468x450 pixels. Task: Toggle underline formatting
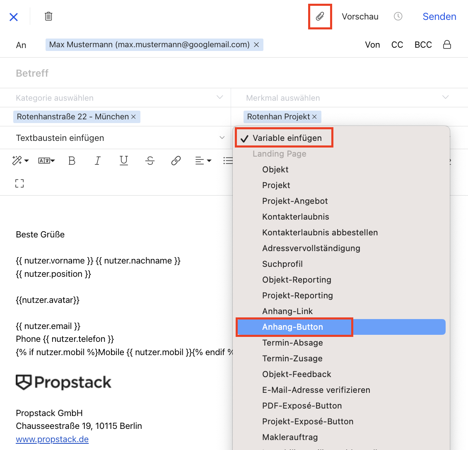124,161
